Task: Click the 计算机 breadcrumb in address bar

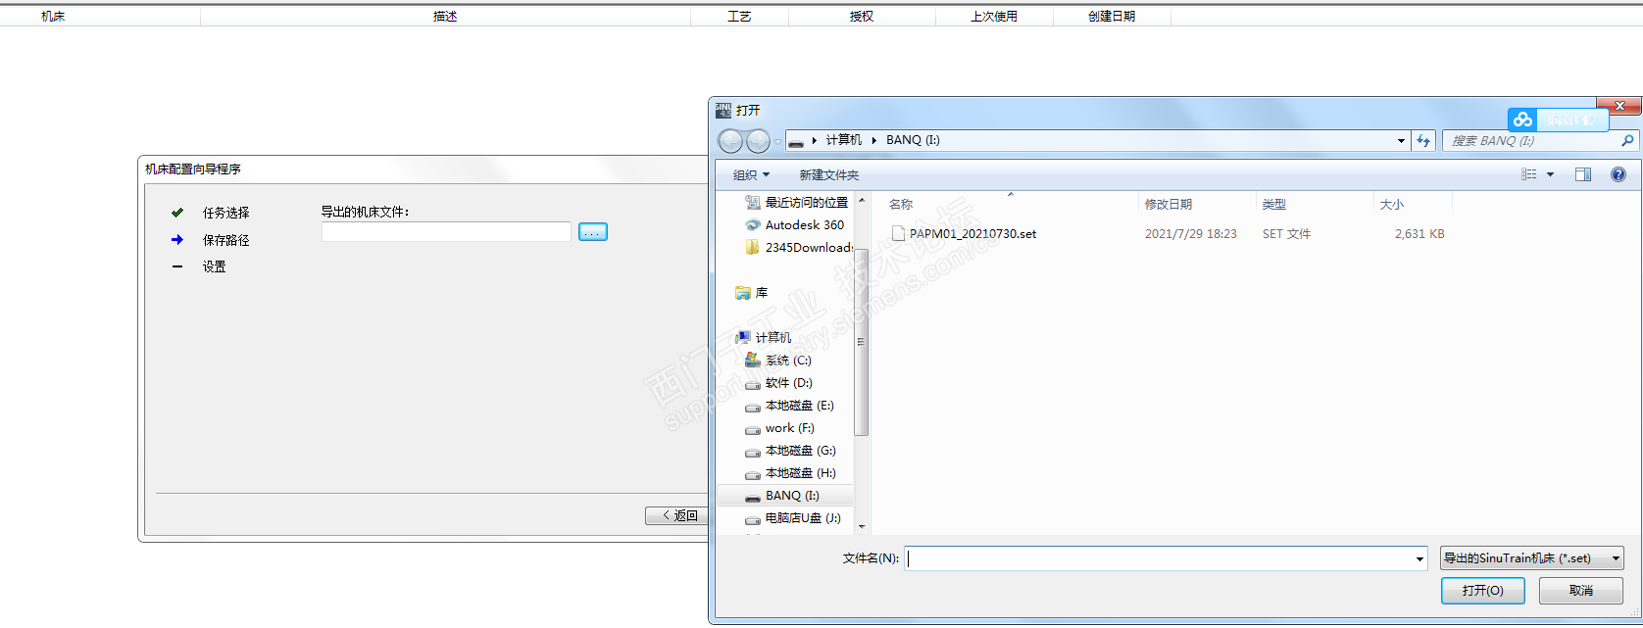Action: (843, 140)
